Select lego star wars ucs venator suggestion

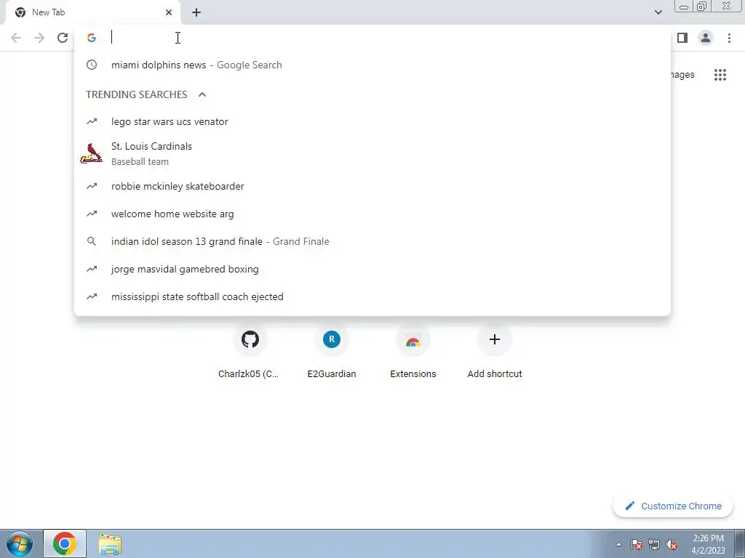tap(372, 121)
